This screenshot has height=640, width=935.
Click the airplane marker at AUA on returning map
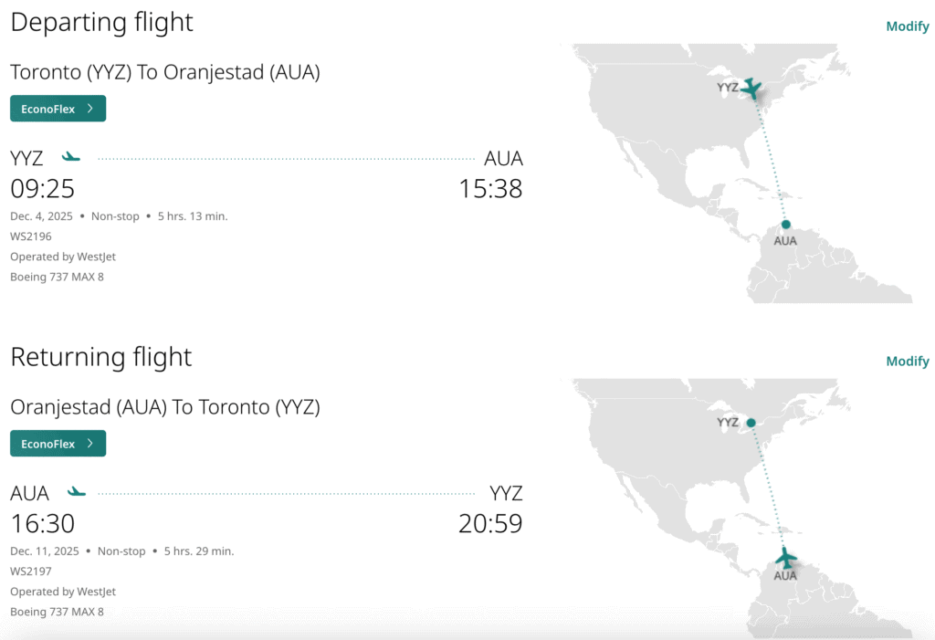pyautogui.click(x=785, y=557)
